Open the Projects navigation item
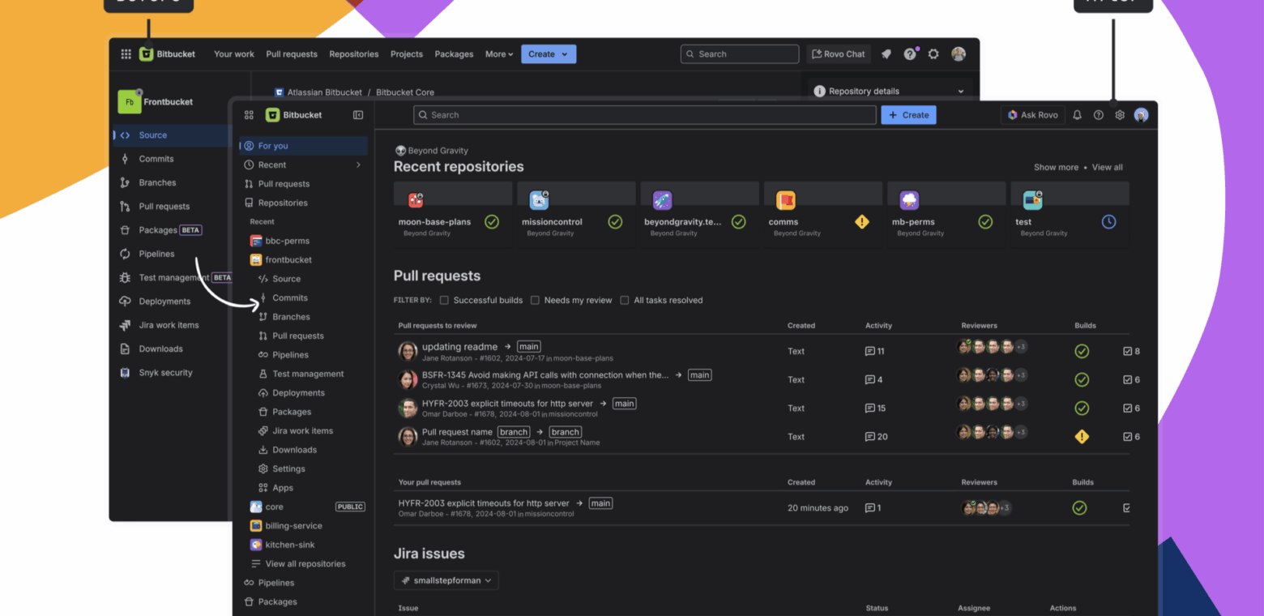The width and height of the screenshot is (1264, 616). click(x=406, y=53)
